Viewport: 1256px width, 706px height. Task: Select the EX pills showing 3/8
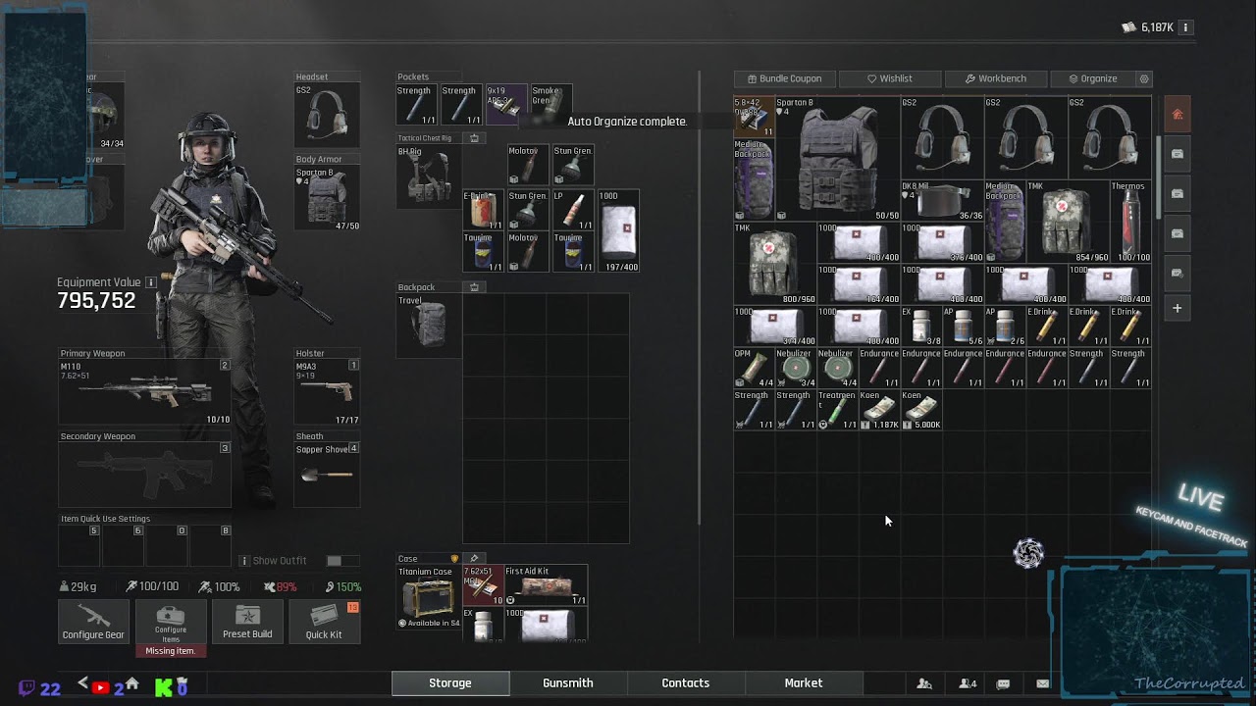(x=921, y=326)
